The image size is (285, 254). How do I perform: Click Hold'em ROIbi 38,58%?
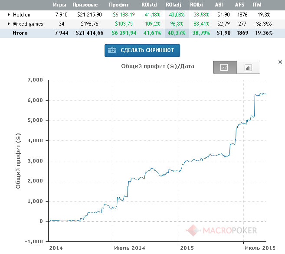point(201,15)
